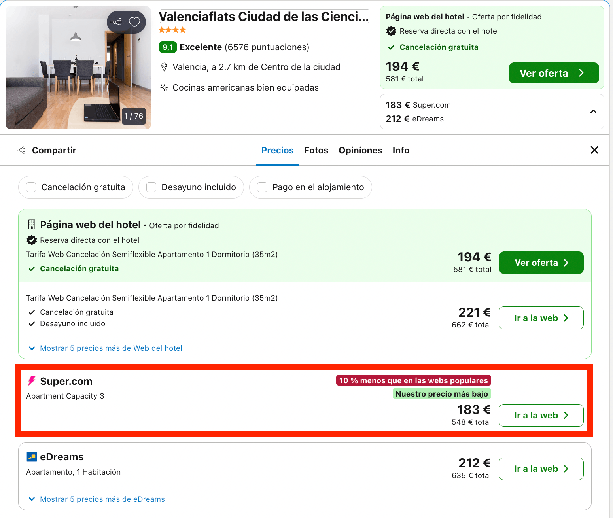This screenshot has width=613, height=518.
Task: Go to Super.com web for 183 €
Action: (541, 416)
